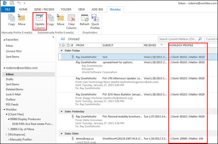
Task: Open the Customize Quick Access Toolbar dropdown
Action: [x=24, y=3]
